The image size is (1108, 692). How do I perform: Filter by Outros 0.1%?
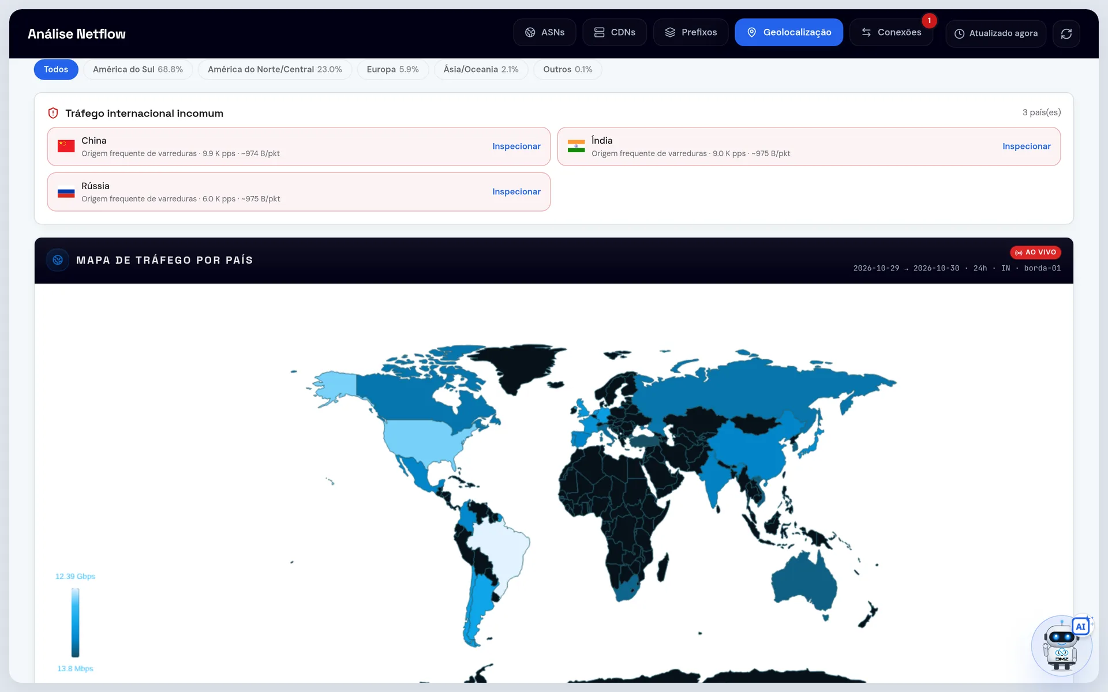[567, 69]
